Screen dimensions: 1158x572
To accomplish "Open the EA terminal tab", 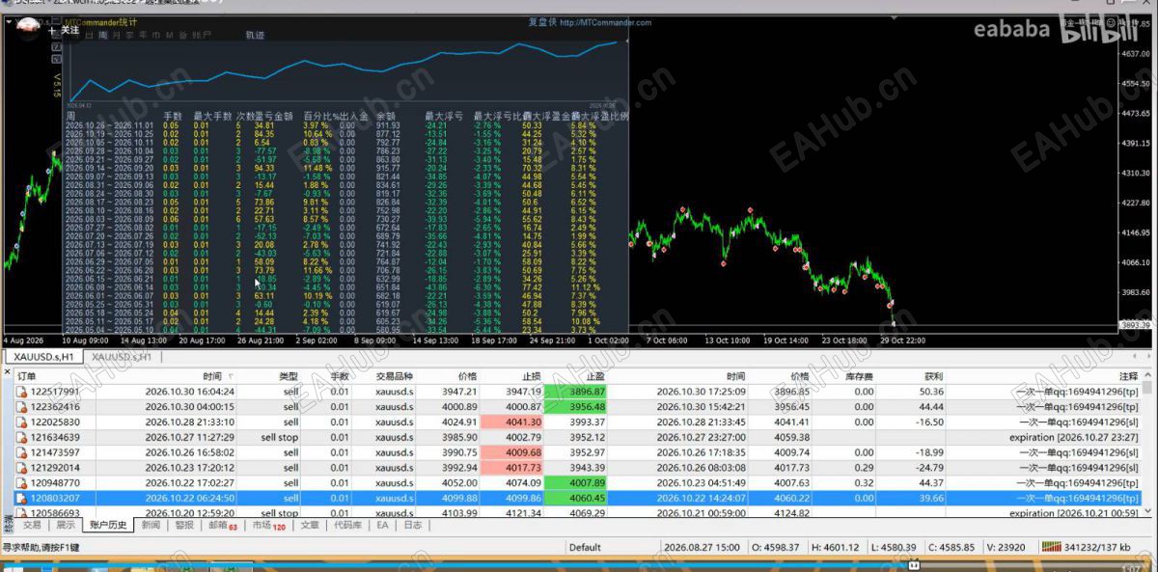I will (382, 526).
